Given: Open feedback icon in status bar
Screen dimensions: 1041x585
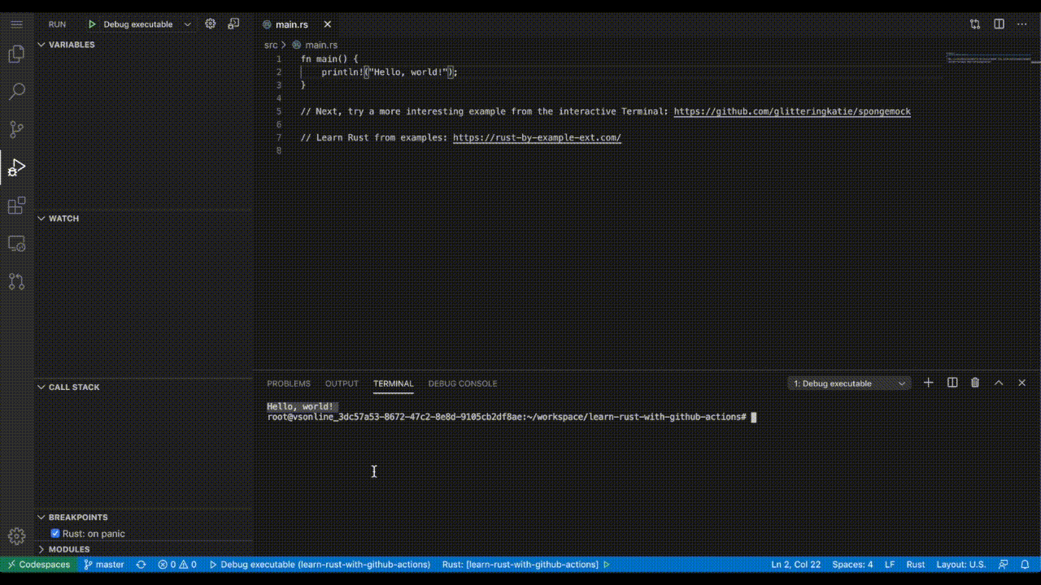Looking at the screenshot, I should [x=1003, y=564].
